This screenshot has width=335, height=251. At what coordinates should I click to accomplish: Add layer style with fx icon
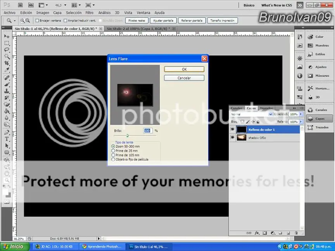tap(257, 233)
